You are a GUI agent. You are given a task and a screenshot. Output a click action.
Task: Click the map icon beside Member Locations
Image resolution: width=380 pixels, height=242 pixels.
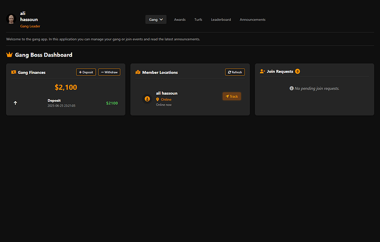pos(138,72)
